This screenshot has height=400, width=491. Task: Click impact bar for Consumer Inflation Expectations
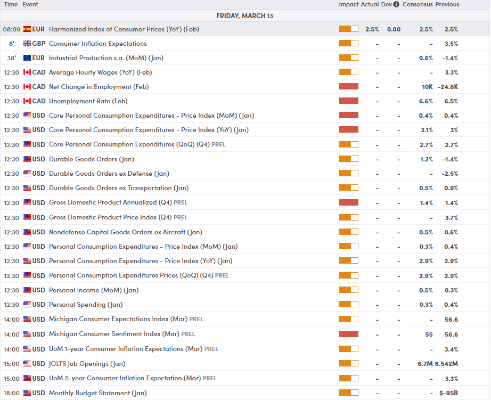(348, 43)
